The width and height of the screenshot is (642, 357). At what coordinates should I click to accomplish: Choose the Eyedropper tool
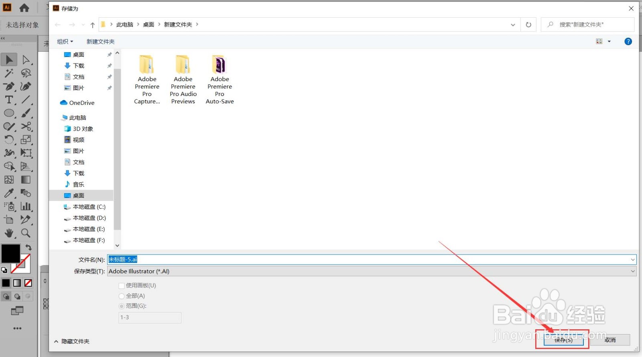9,193
